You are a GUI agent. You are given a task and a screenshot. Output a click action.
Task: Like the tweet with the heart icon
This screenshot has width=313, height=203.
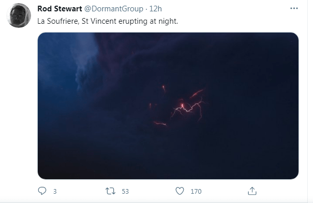point(180,191)
